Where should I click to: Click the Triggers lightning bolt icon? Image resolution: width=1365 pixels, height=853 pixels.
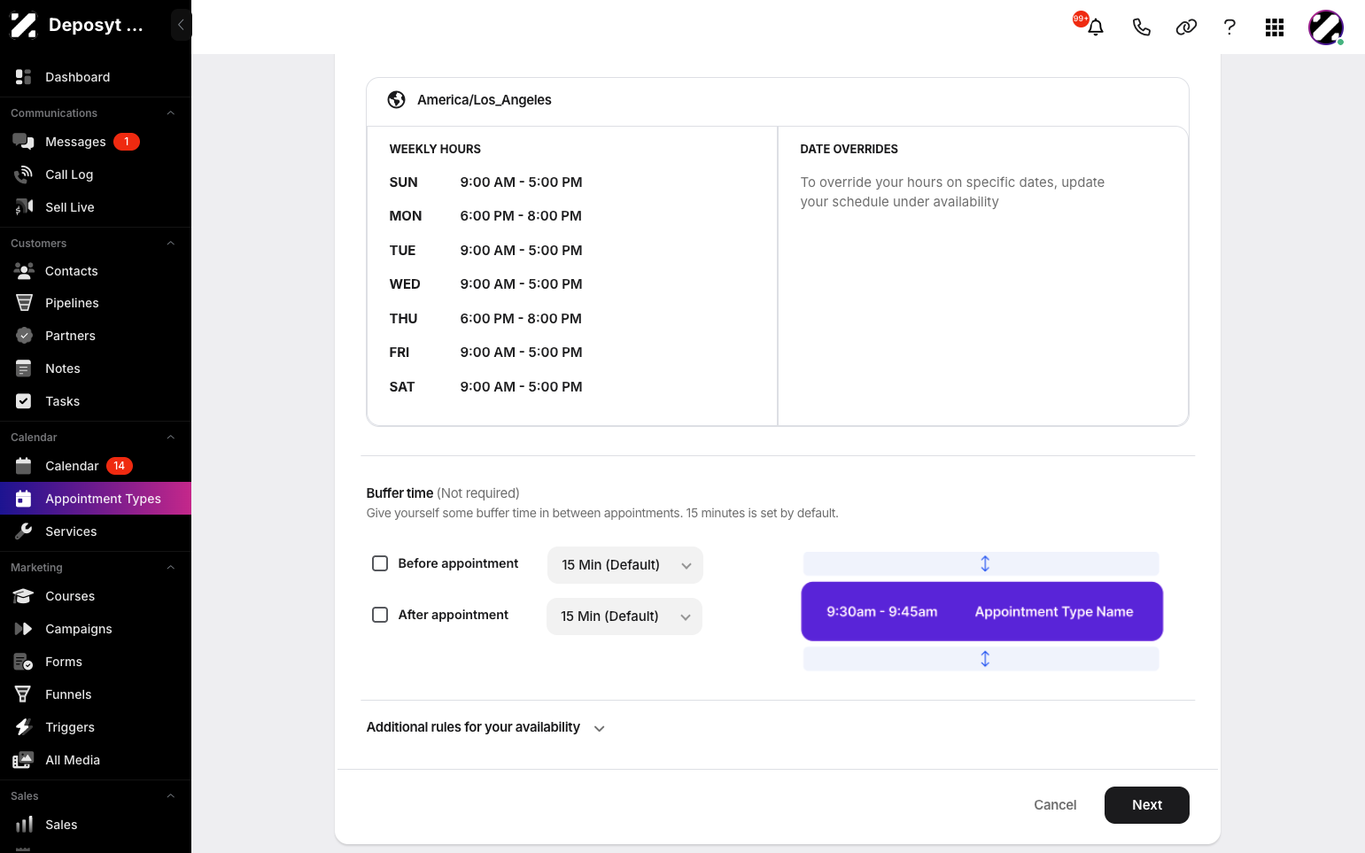(24, 727)
